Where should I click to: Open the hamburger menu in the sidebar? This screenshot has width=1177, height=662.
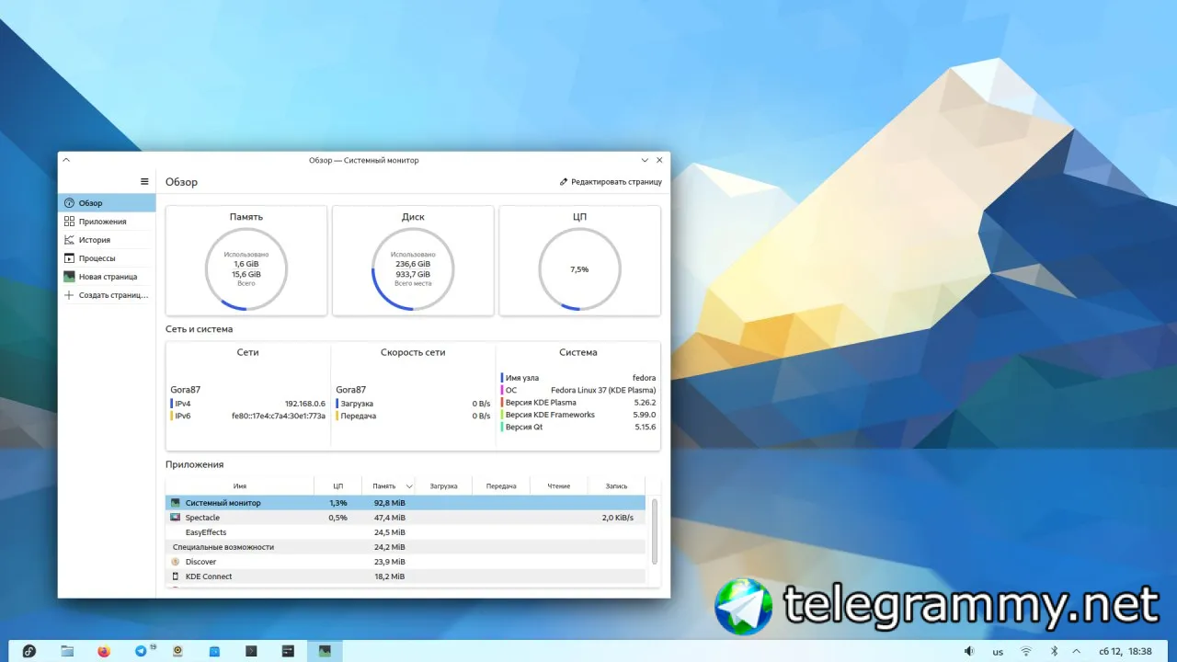[x=144, y=182]
